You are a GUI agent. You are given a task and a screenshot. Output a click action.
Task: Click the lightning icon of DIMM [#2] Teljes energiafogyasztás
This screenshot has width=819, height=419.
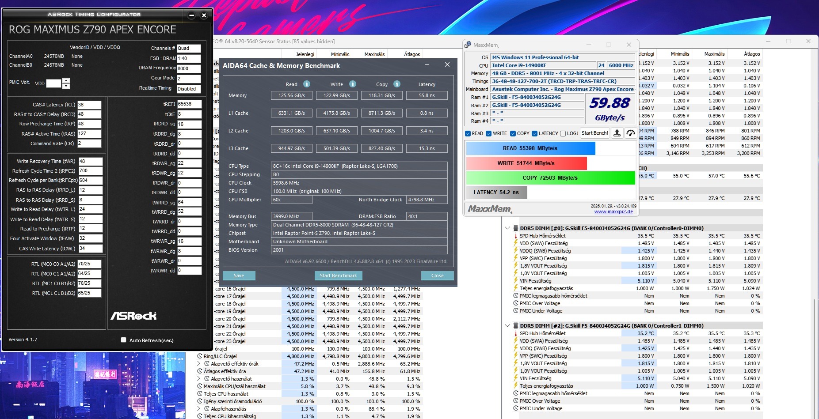point(515,386)
